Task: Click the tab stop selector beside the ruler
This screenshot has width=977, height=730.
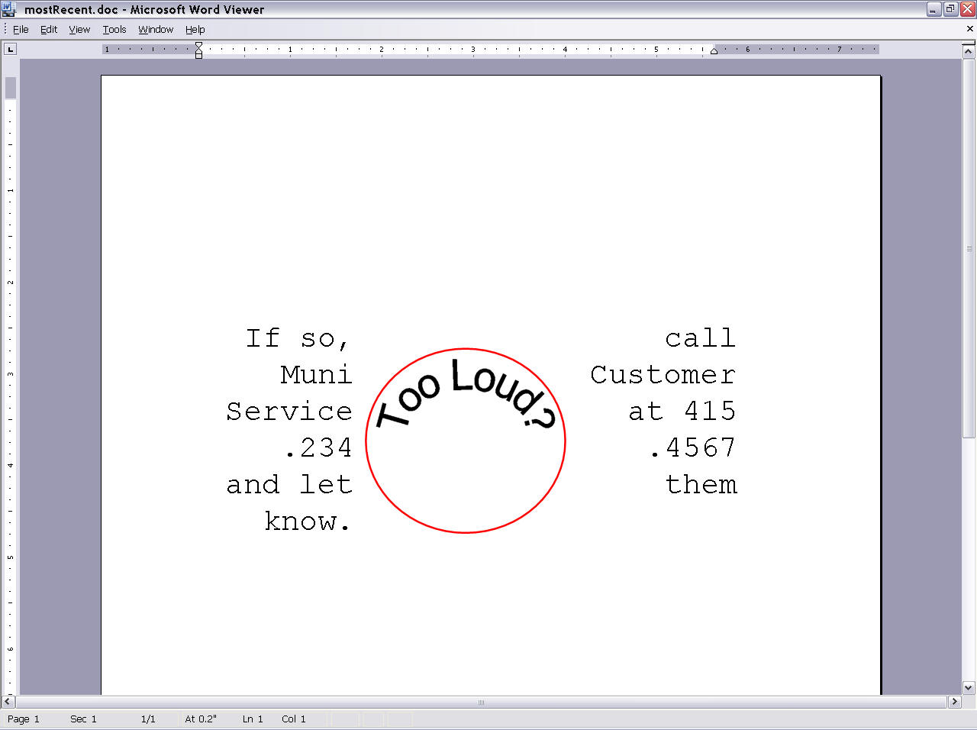Action: [x=10, y=50]
